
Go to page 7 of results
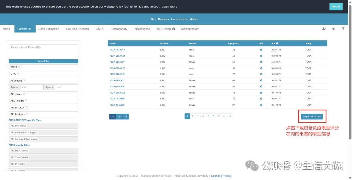pos(219,116)
